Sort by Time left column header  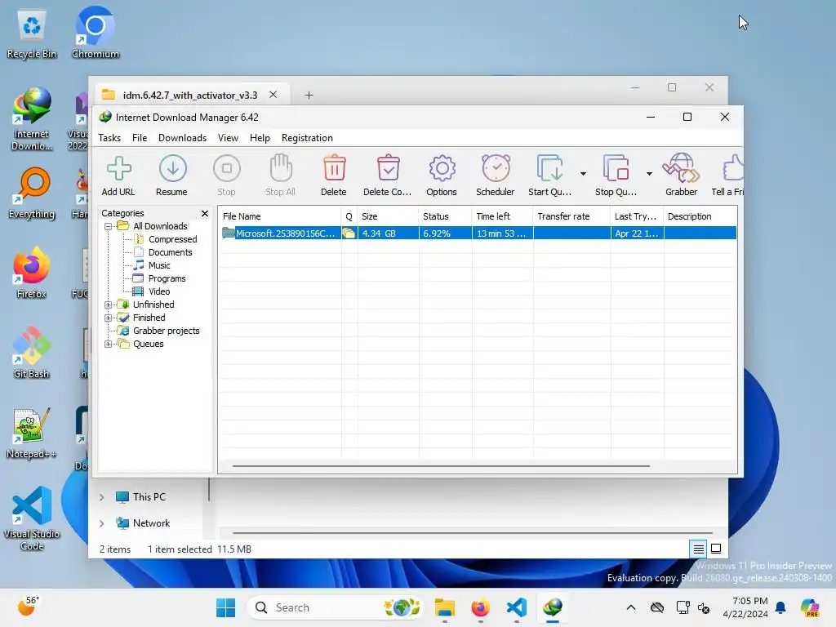(x=502, y=216)
